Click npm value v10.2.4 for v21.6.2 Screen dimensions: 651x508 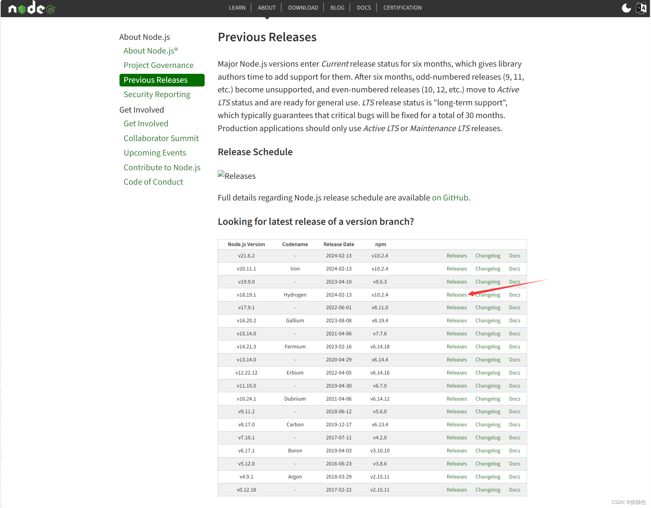pyautogui.click(x=380, y=256)
